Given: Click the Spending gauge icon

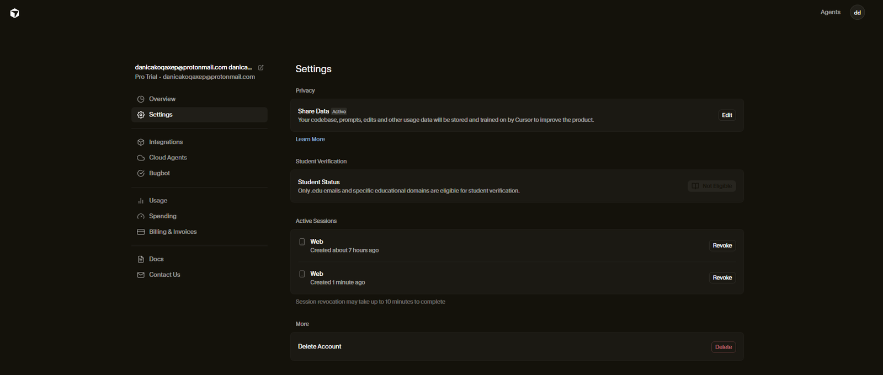Looking at the screenshot, I should 141,216.
